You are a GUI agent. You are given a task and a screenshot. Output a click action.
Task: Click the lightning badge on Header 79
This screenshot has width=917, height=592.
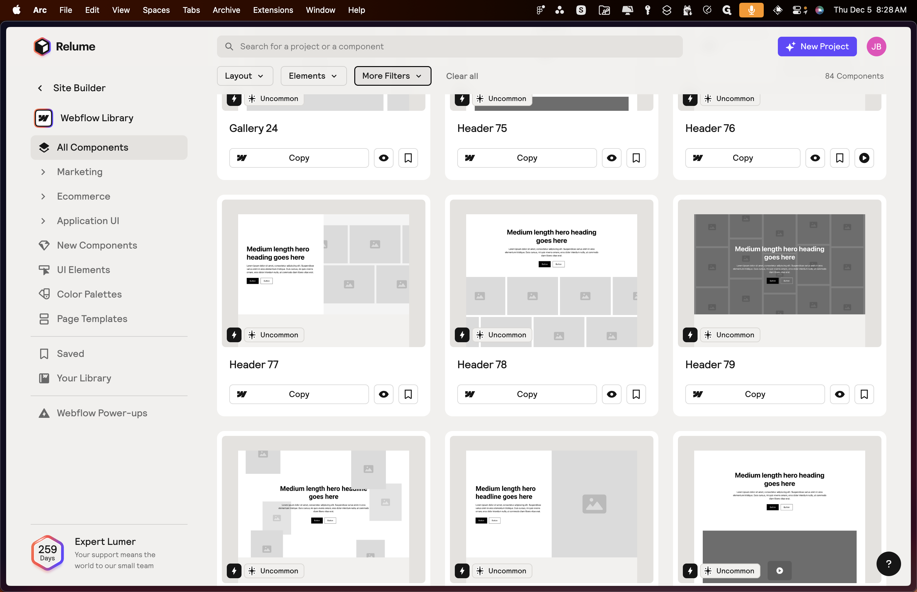[690, 335]
